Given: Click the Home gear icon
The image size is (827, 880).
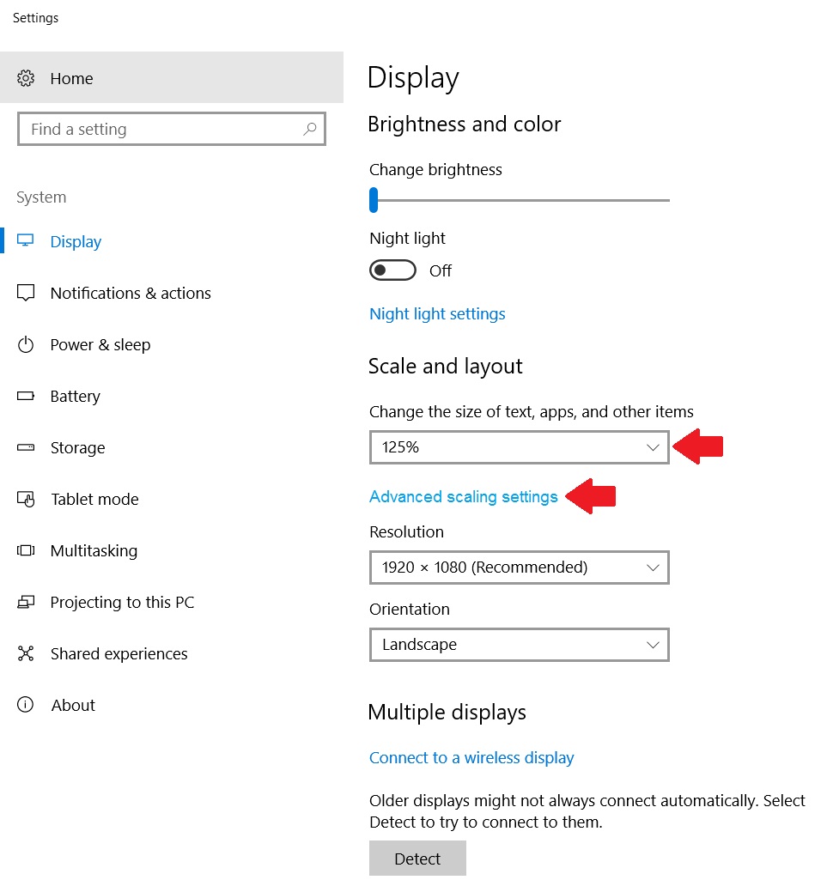Looking at the screenshot, I should tap(26, 78).
